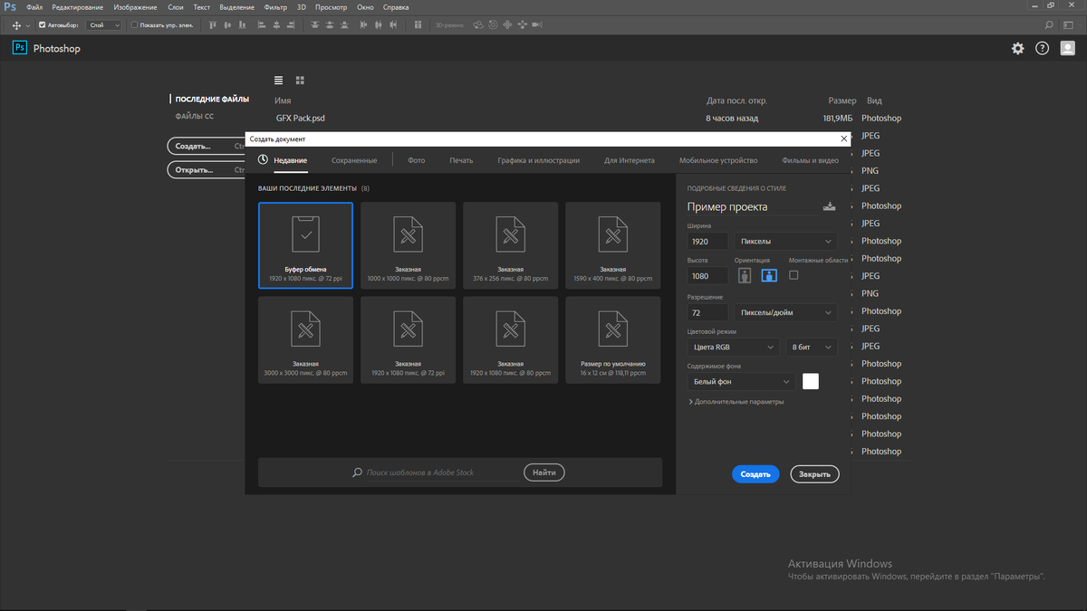
Task: Choose portrait orientation icon
Action: point(745,275)
